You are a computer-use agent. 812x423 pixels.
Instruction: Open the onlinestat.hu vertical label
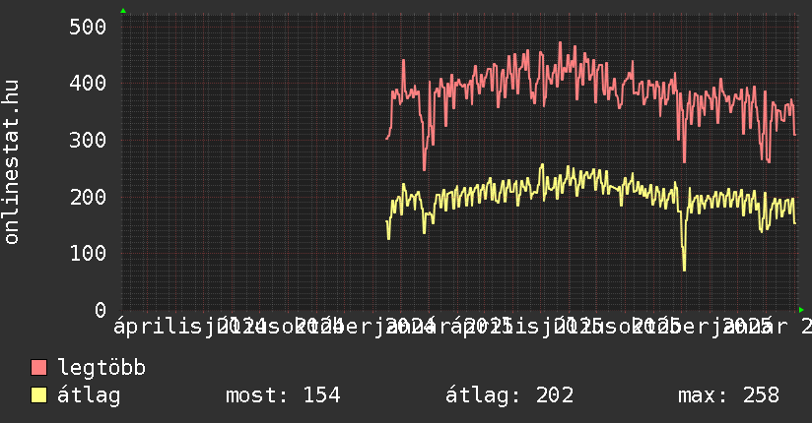pyautogui.click(x=12, y=162)
